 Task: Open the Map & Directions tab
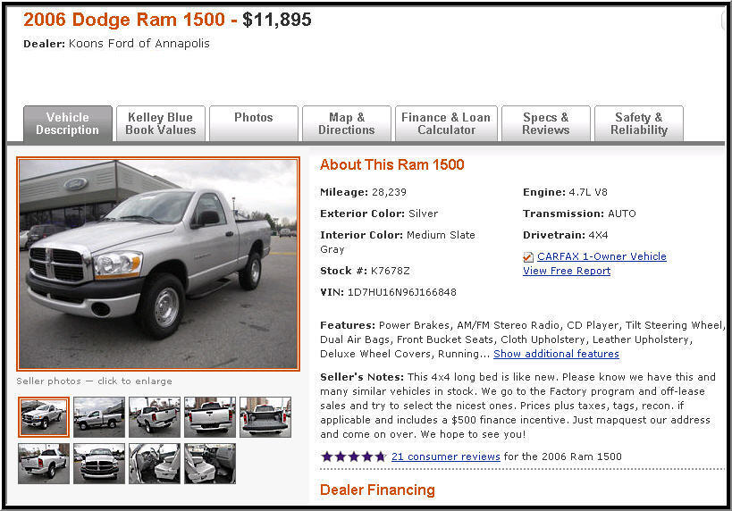(x=347, y=123)
